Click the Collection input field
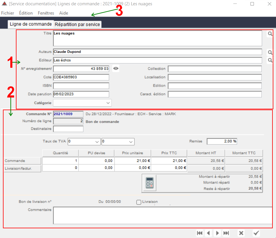This screenshot has width=276, height=238. tap(215, 69)
